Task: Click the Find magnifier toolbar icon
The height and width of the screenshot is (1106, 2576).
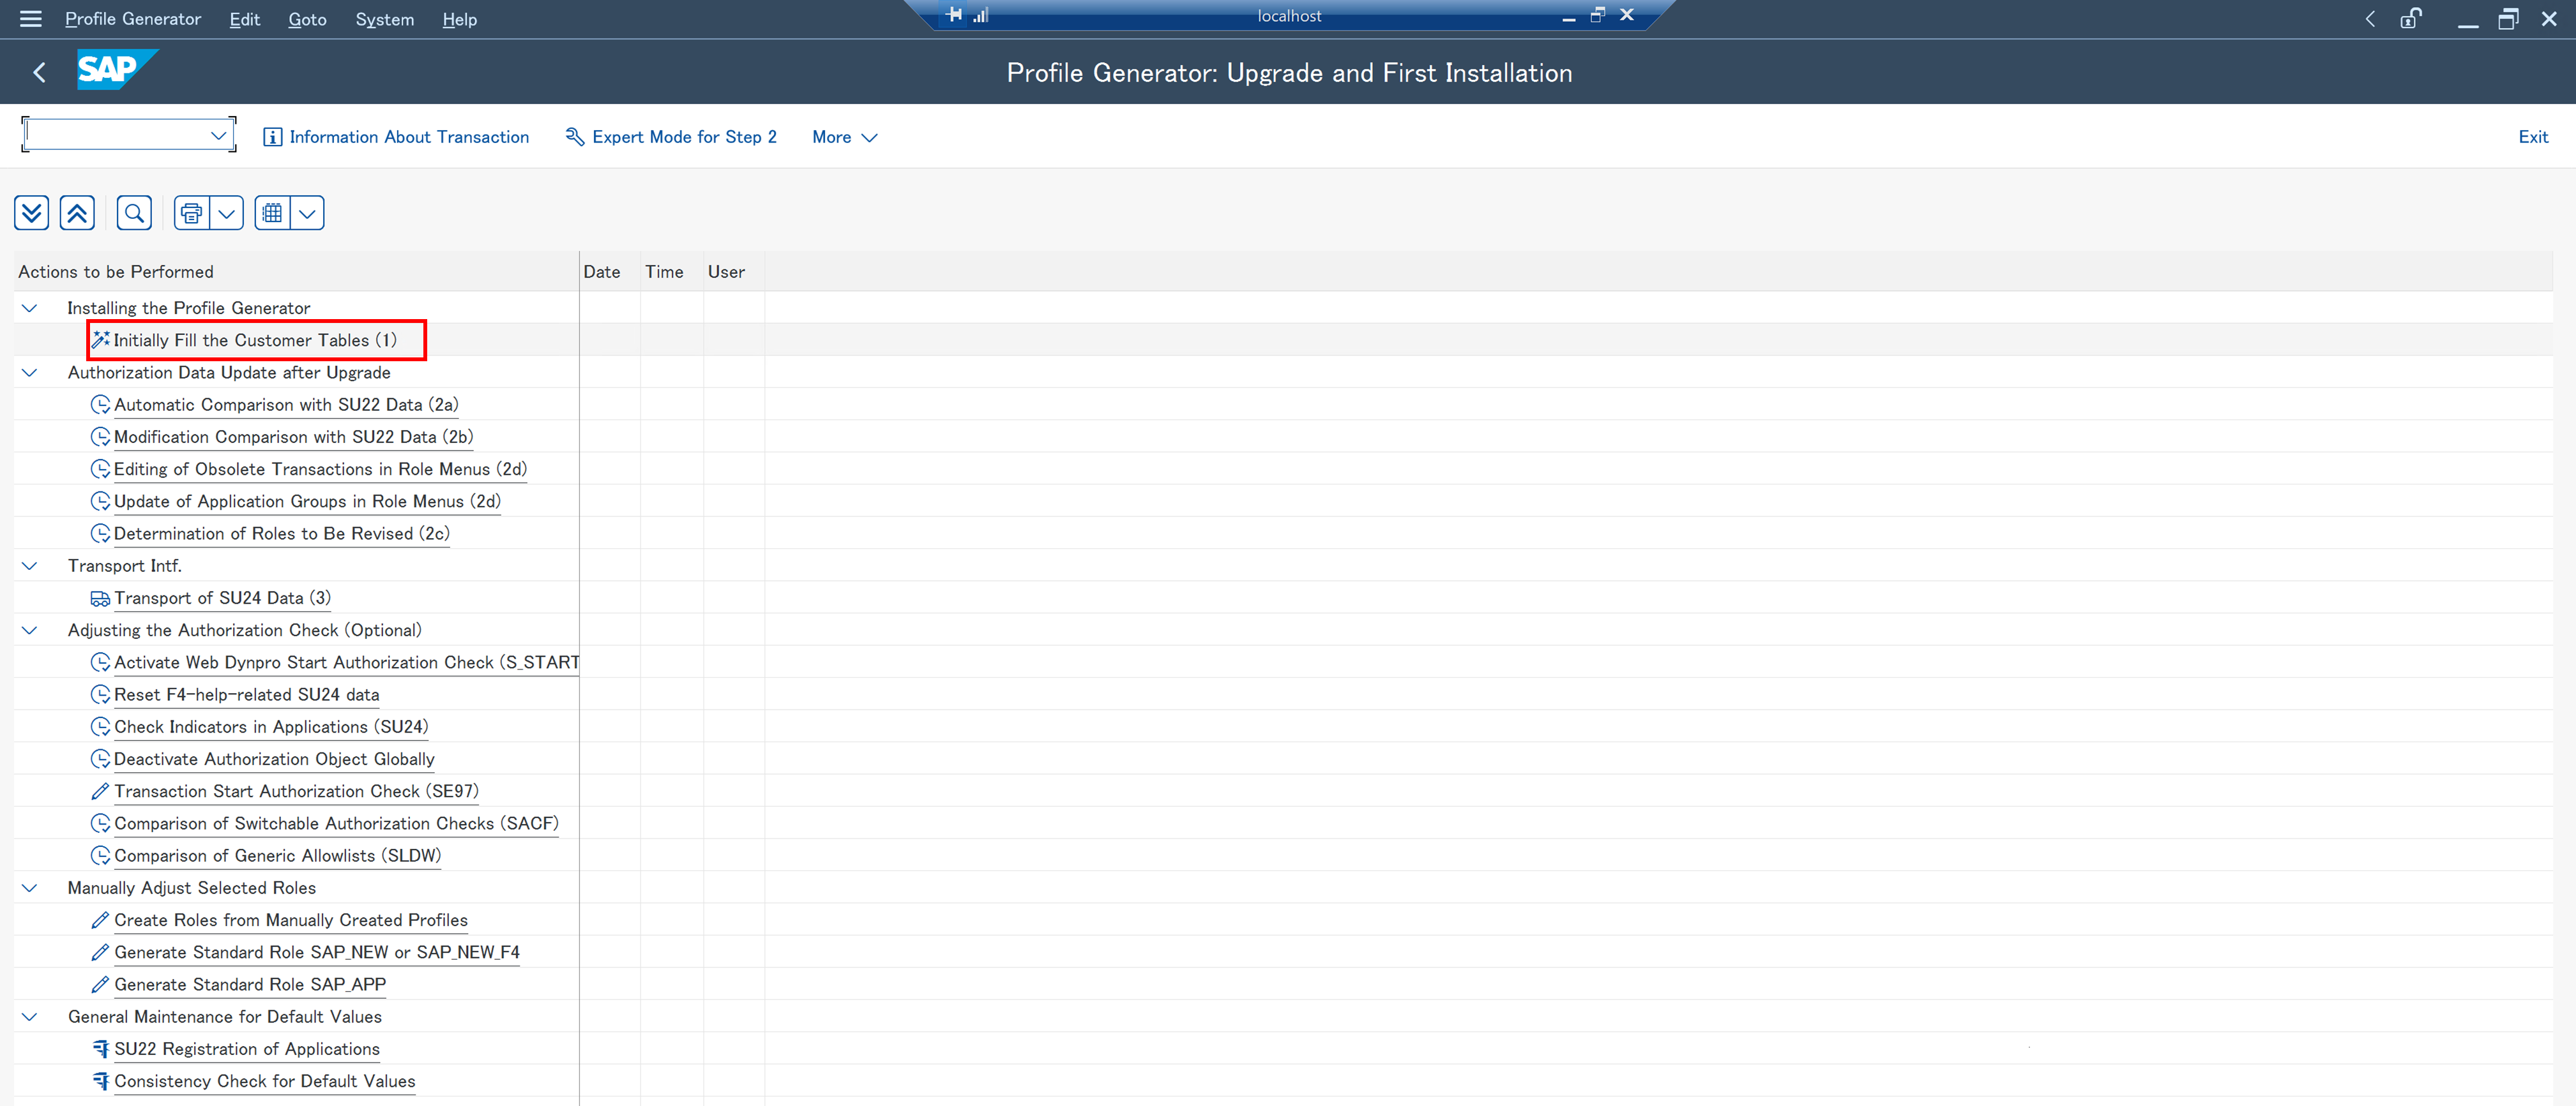Action: coord(134,213)
